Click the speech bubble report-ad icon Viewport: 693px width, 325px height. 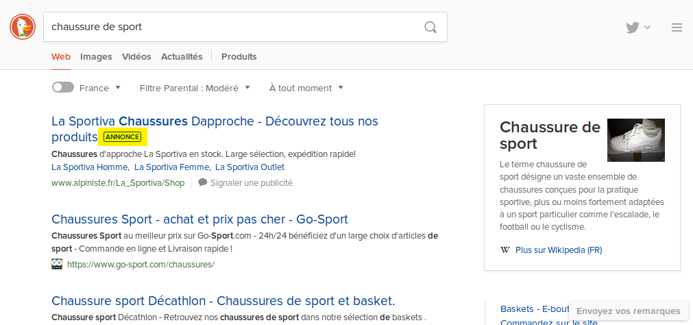pyautogui.click(x=203, y=183)
